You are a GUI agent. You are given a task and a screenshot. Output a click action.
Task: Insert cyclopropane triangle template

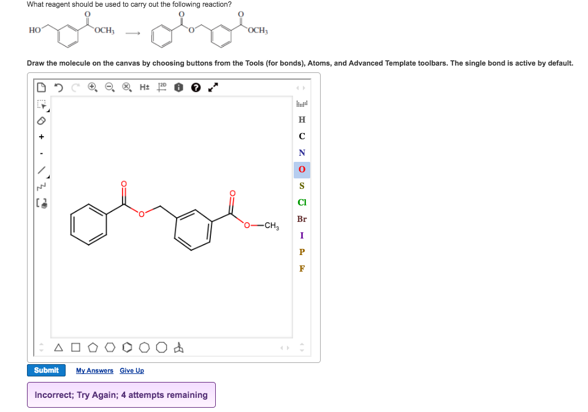(x=58, y=348)
